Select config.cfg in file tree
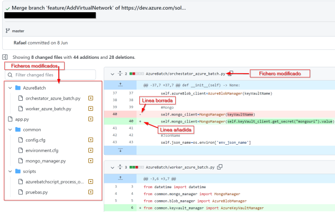The height and width of the screenshot is (212, 335). [x=35, y=140]
